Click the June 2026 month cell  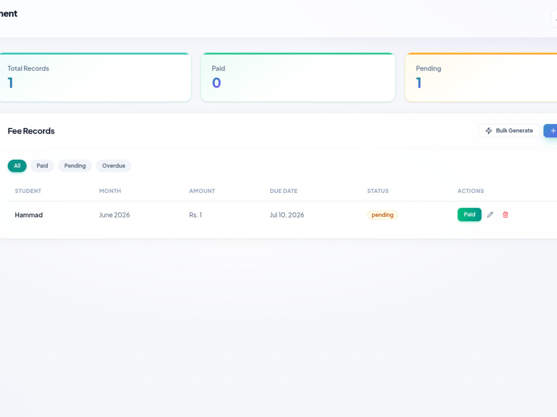[114, 215]
